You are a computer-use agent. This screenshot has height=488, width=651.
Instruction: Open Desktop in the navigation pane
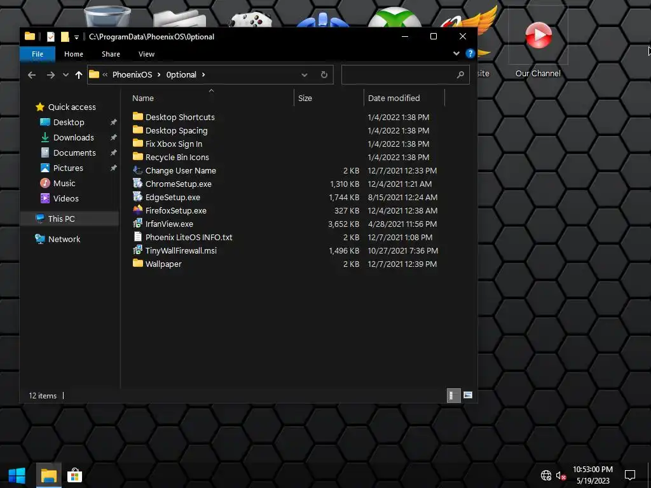click(69, 123)
